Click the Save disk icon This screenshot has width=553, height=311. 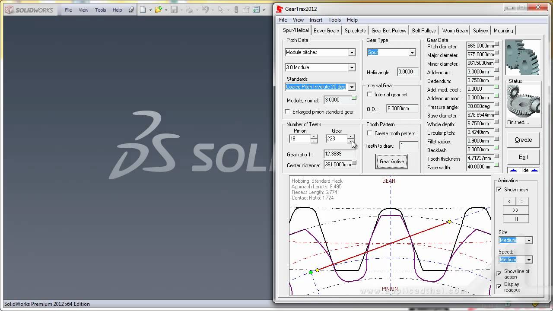click(x=174, y=10)
